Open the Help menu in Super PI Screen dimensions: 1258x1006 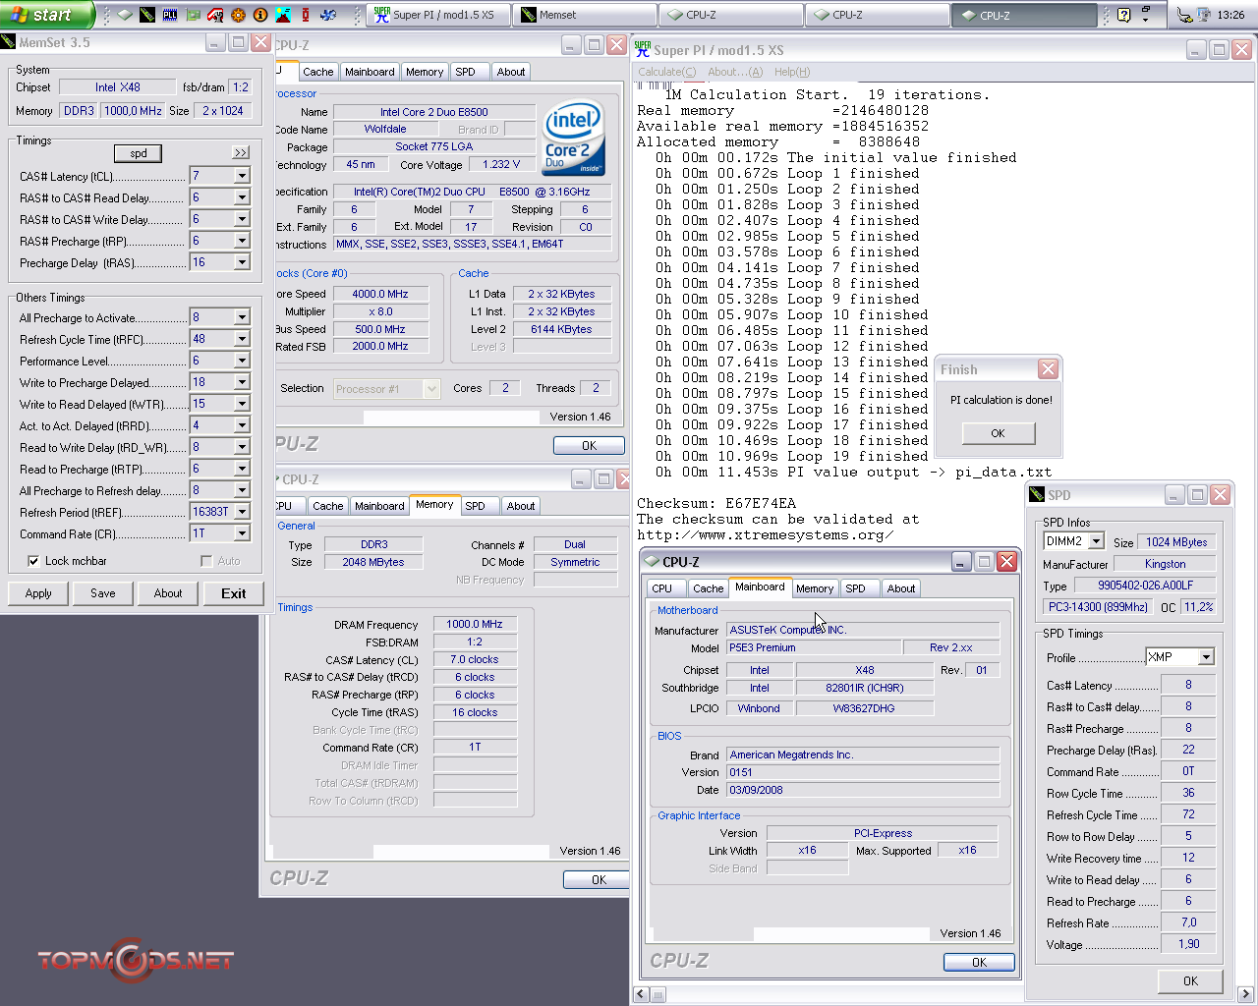(792, 72)
